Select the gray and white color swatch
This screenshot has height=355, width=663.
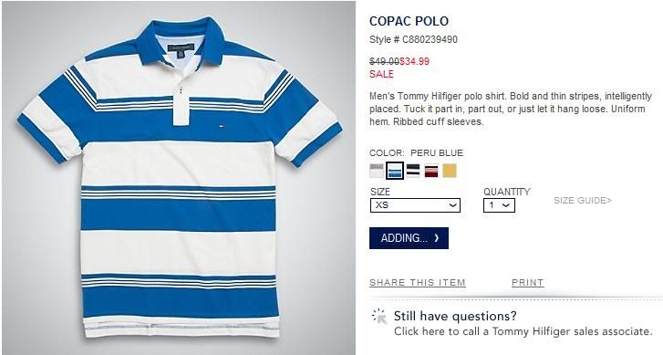(377, 171)
